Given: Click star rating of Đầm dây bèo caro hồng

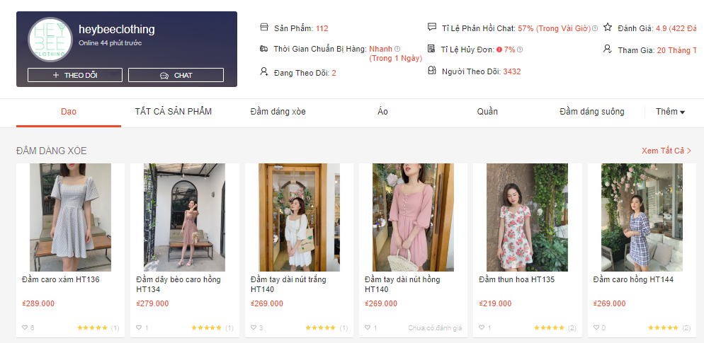Looking at the screenshot, I should [x=207, y=327].
